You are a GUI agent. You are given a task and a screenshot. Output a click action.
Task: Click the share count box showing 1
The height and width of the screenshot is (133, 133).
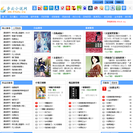(x=130, y=8)
